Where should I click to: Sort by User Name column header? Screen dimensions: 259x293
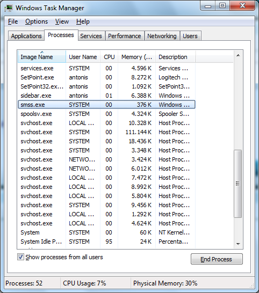click(x=83, y=57)
